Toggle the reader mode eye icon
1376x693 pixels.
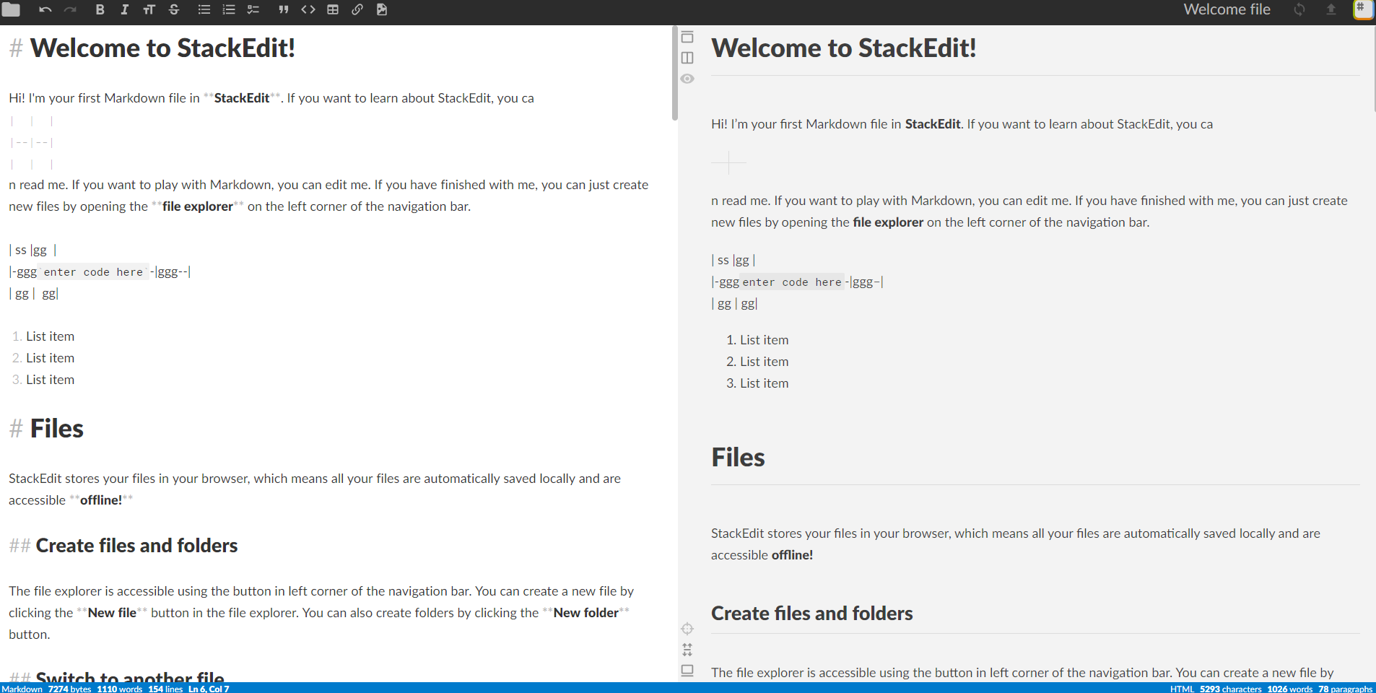coord(687,78)
